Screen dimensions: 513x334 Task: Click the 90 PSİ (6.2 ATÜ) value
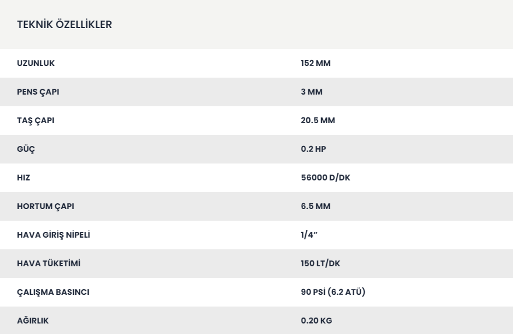tap(333, 292)
